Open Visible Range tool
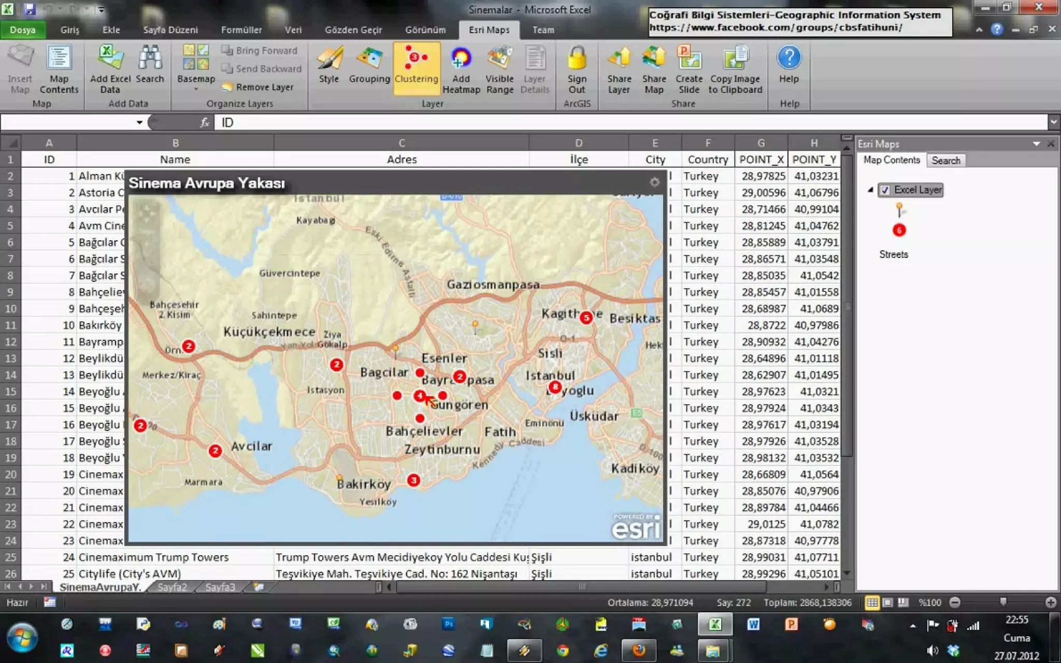This screenshot has width=1061, height=663. click(499, 70)
